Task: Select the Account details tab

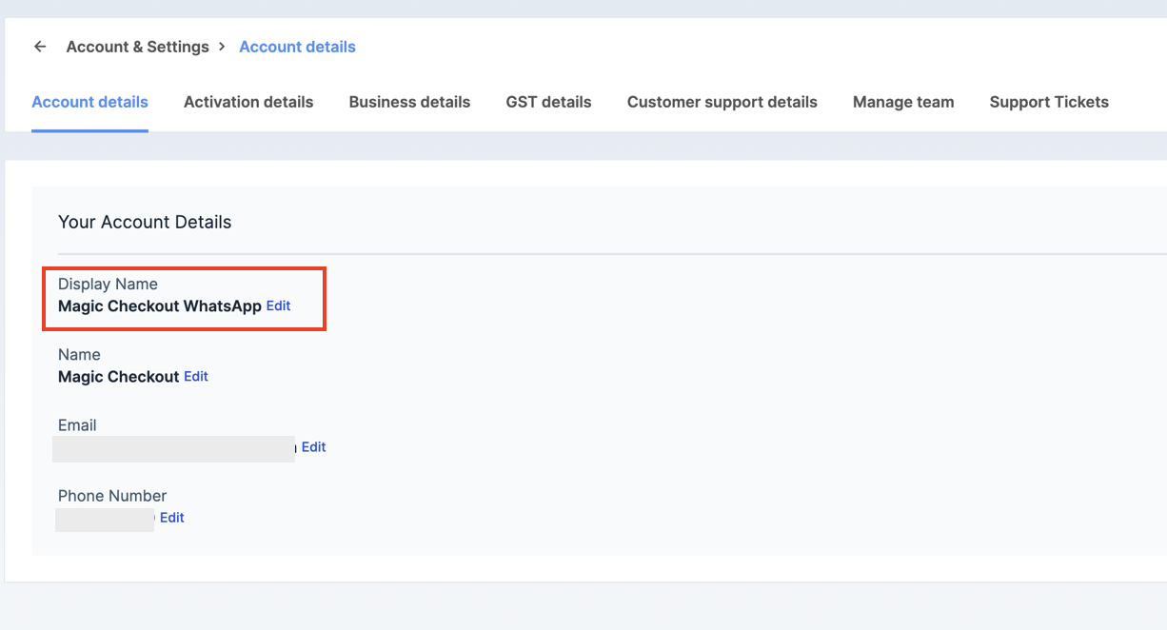Action: coord(89,102)
